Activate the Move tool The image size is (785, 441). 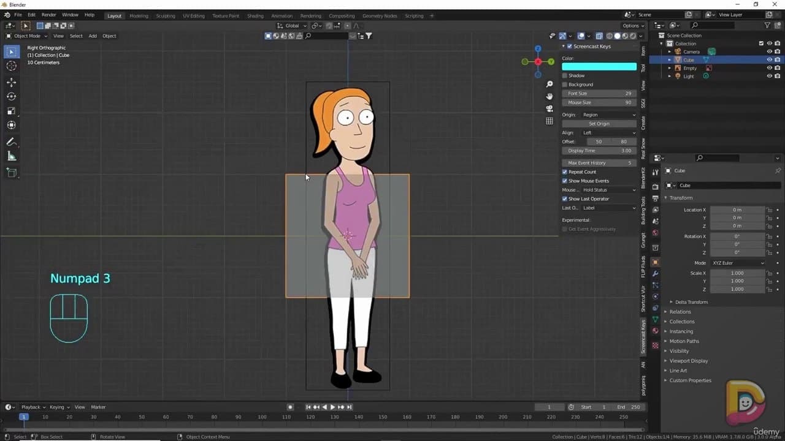(x=12, y=82)
